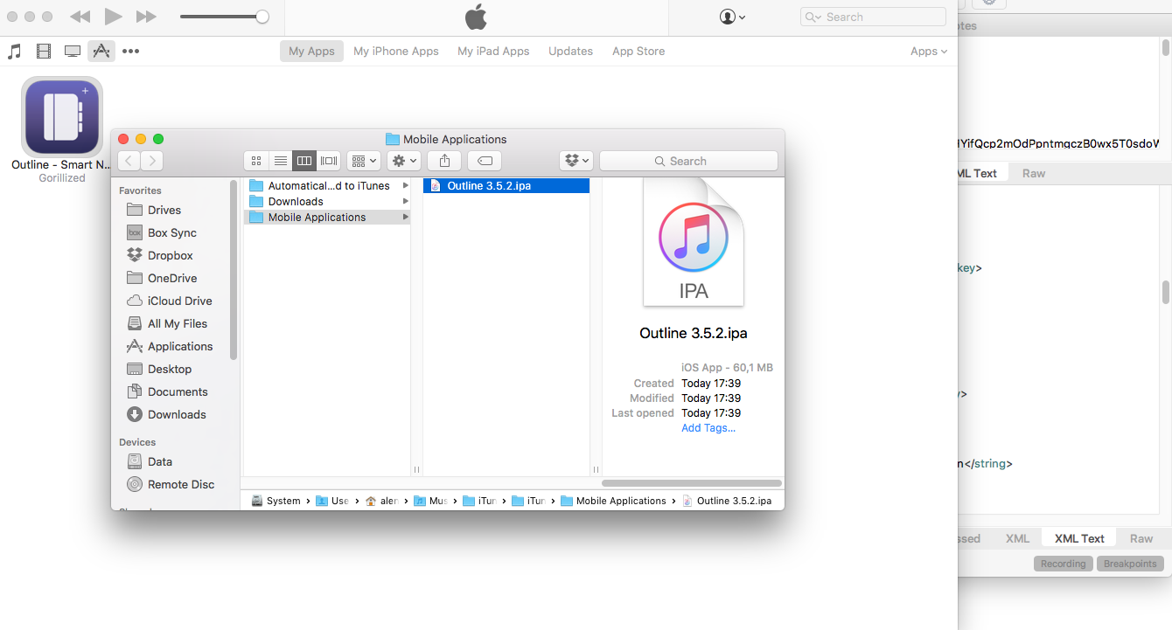
Task: Click the Add Tags link
Action: (x=708, y=428)
